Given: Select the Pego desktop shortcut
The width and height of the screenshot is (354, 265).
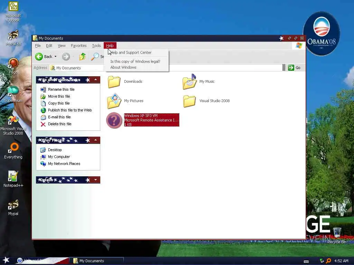Looking at the screenshot, I should [x=13, y=66].
